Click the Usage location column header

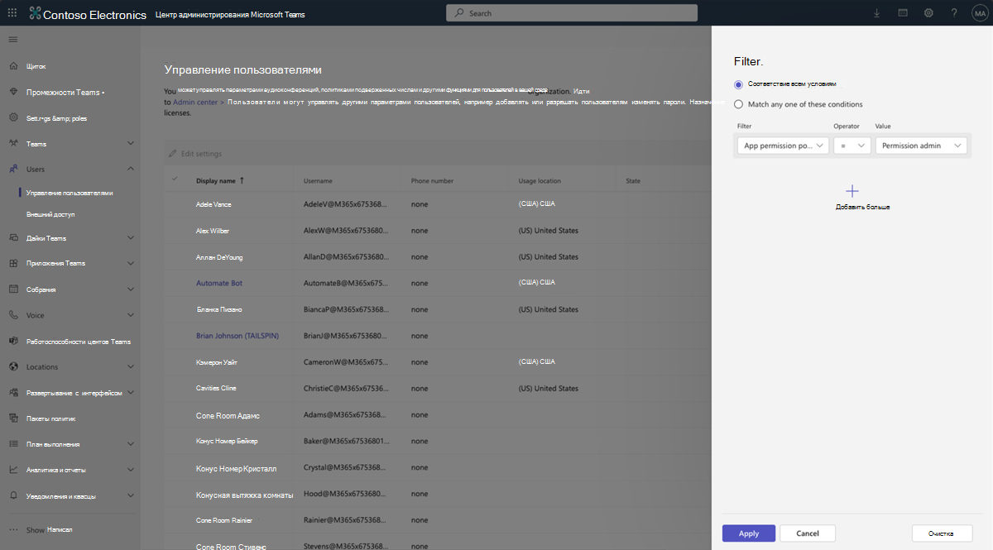point(540,180)
